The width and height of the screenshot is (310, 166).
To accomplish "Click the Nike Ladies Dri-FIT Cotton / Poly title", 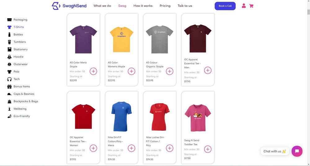I will pyautogui.click(x=155, y=141).
